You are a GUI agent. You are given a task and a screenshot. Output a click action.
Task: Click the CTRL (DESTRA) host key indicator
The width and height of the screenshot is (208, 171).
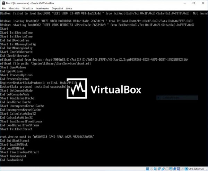(x=196, y=169)
